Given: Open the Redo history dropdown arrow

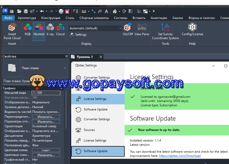Looking at the screenshot, I should (x=56, y=11).
